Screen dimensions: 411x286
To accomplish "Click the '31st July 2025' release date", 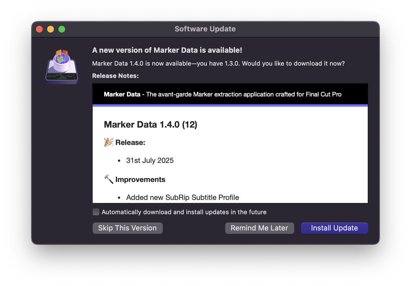I will (x=150, y=160).
